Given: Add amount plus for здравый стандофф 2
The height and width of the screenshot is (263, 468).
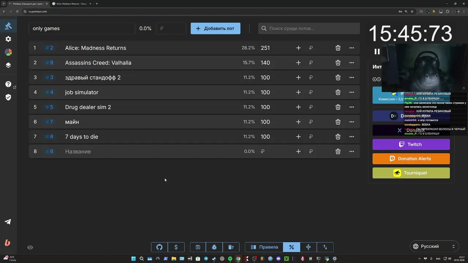Looking at the screenshot, I should pos(298,77).
